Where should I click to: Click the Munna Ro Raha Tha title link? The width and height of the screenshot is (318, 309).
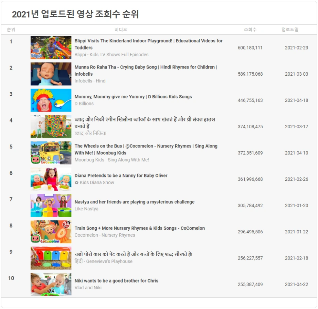(x=146, y=71)
